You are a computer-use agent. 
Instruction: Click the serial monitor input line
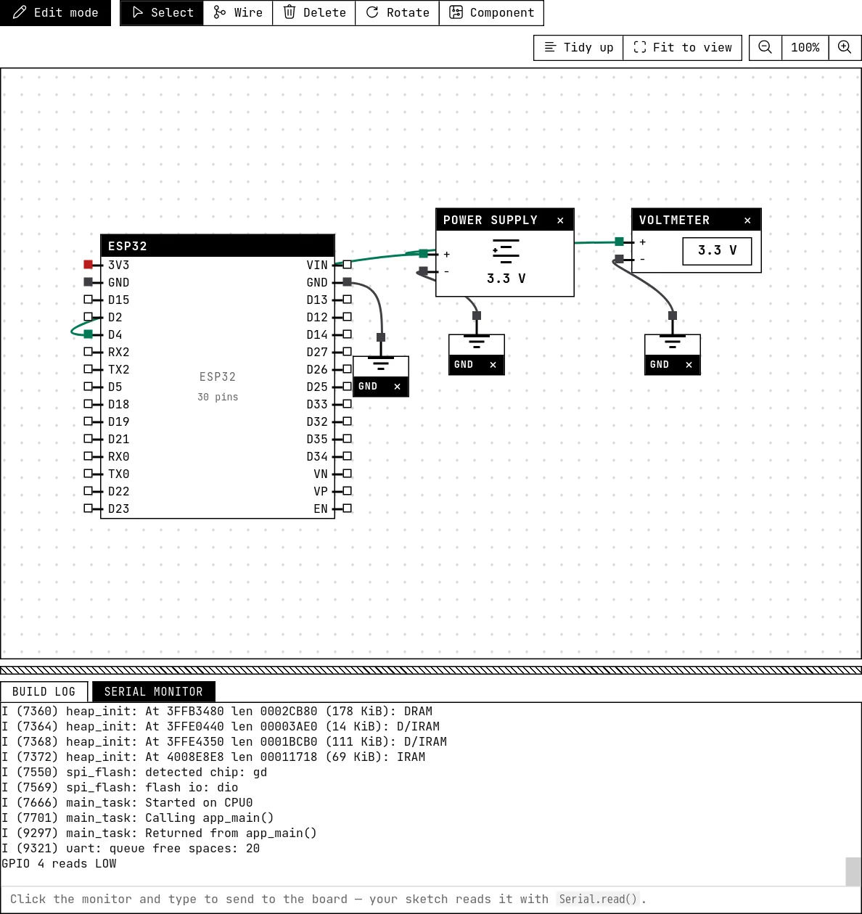point(431,899)
